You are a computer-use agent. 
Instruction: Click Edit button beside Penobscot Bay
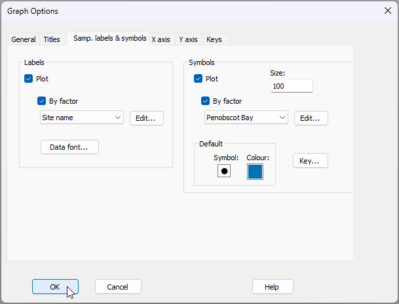(311, 118)
